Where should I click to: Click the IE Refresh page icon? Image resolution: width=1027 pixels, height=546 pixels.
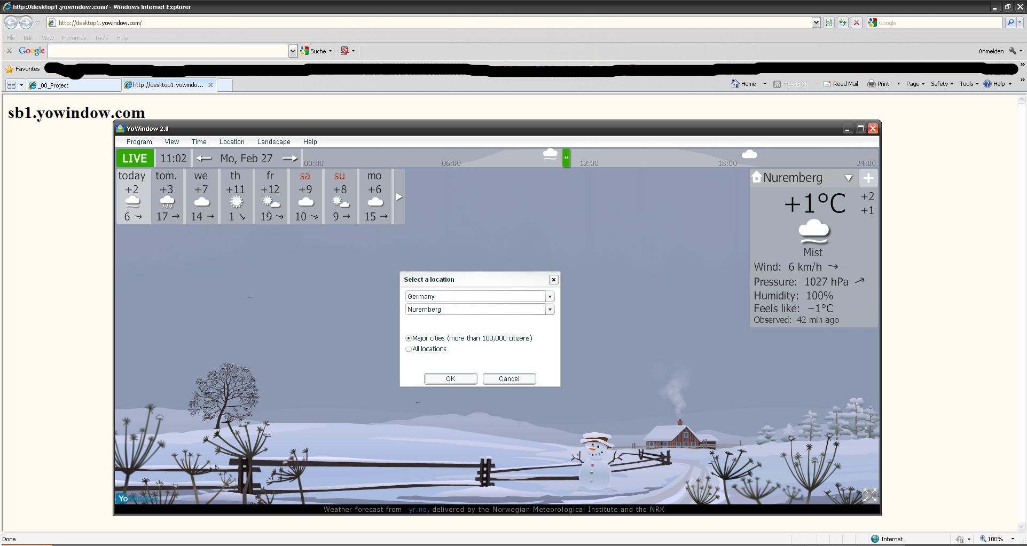pos(842,23)
